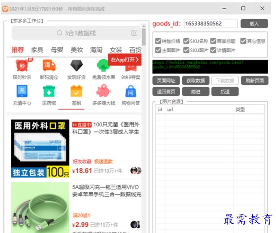Viewport: 276px width, 233px height.
Task: Click the 载入 load button
Action: 254,24
